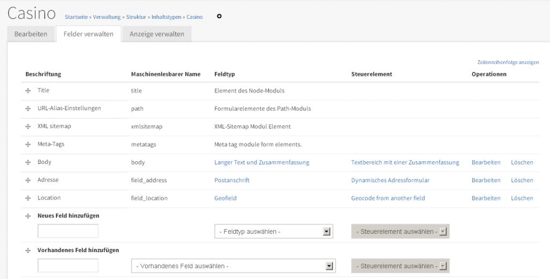This screenshot has height=279, width=550.
Task: Switch to the Bearbeiten tab
Action: pos(31,34)
